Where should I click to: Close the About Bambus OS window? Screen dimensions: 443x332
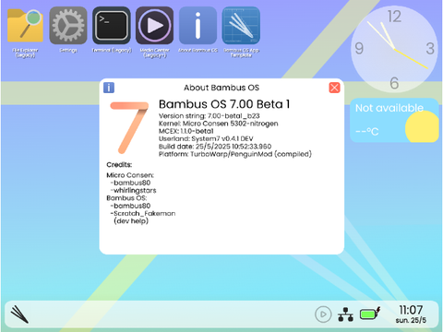coord(334,88)
